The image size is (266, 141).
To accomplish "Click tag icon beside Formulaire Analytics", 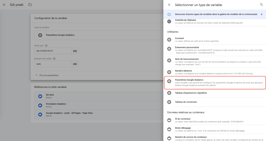I will click(x=40, y=105).
